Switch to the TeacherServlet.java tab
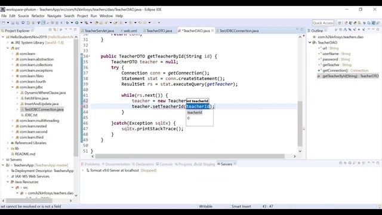 97,30
